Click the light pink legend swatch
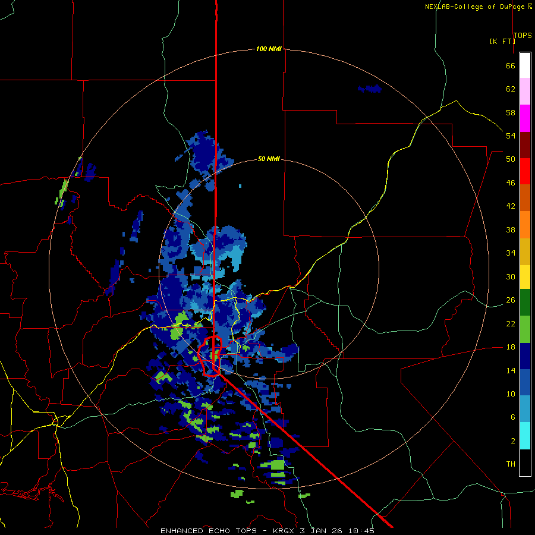 [525, 92]
